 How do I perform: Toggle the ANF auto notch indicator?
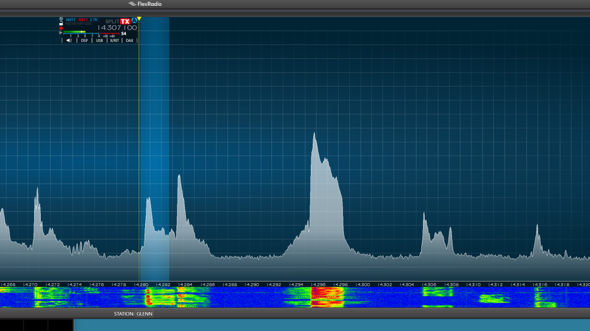click(80, 24)
